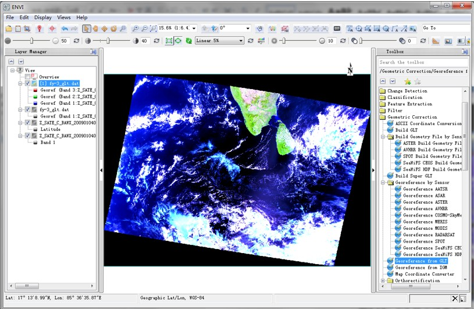The width and height of the screenshot is (474, 309).
Task: Click the contrast slider handle
Action: [108, 41]
